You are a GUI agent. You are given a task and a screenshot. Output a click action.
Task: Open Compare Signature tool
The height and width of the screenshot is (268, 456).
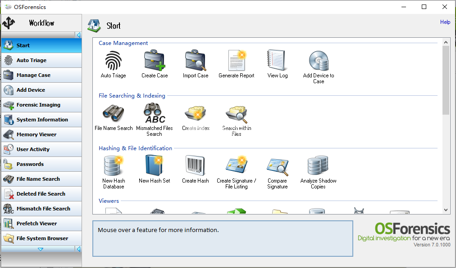tap(277, 172)
